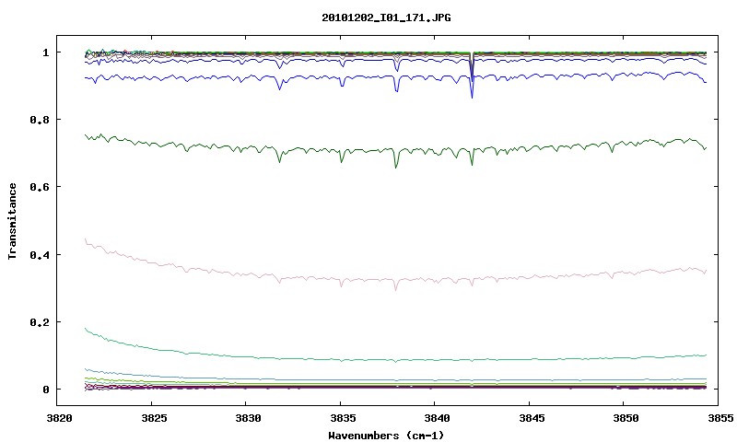Click the x-axis tick label 3840
The width and height of the screenshot is (737, 442).
tap(437, 418)
